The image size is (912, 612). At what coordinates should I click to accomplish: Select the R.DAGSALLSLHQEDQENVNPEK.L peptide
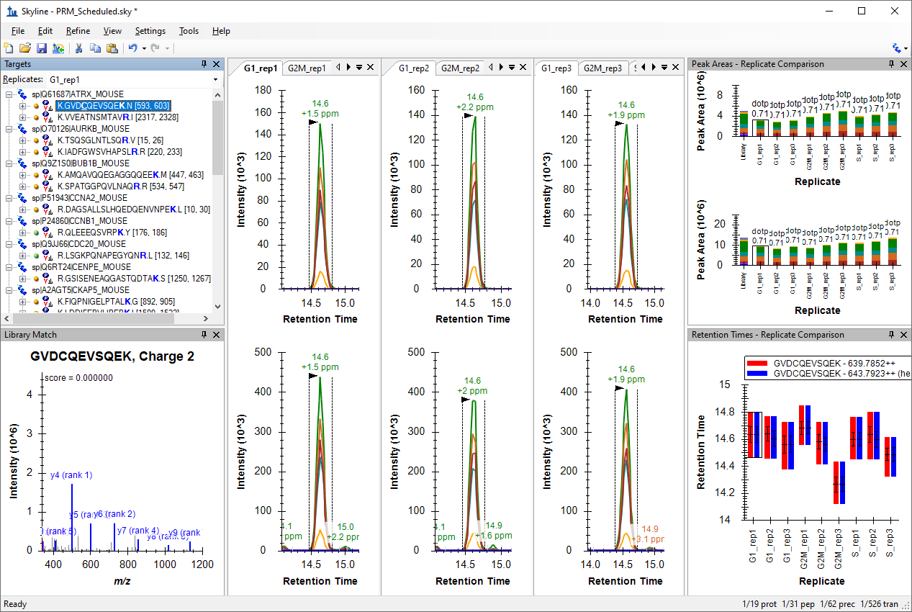(x=134, y=210)
